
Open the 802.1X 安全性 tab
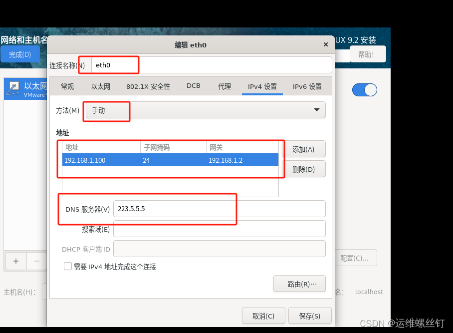click(148, 86)
